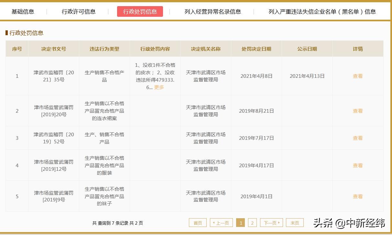Image resolution: width=392 pixels, height=235 pixels.
Task: Jump to the last page via 末页
Action: click(x=295, y=222)
